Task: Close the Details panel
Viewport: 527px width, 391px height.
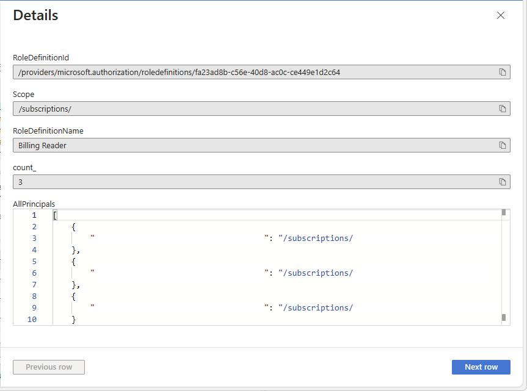Action: (x=501, y=16)
